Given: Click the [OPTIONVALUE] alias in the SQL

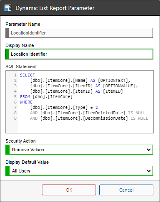Looking at the screenshot, I should 119,86.
